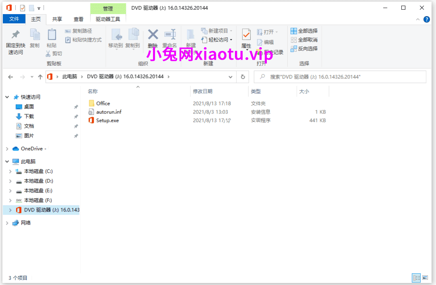Open the address bar history dropdown
This screenshot has width=436, height=285.
click(230, 77)
